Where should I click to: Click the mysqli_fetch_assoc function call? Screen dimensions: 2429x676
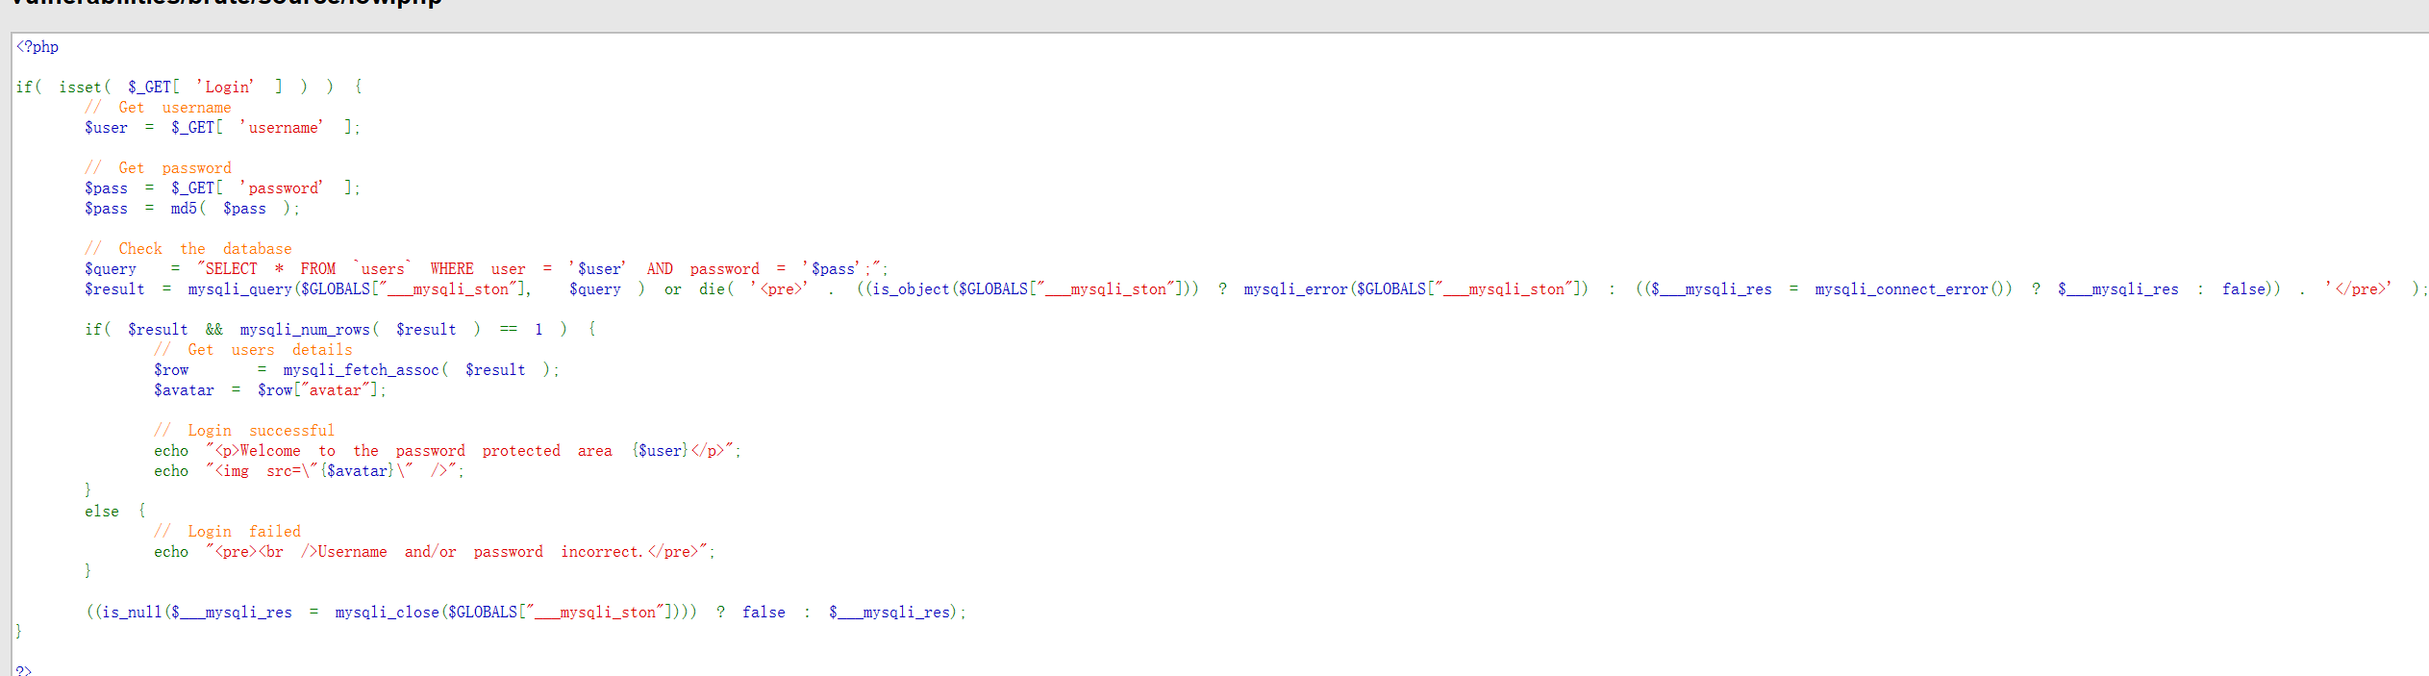coord(361,370)
